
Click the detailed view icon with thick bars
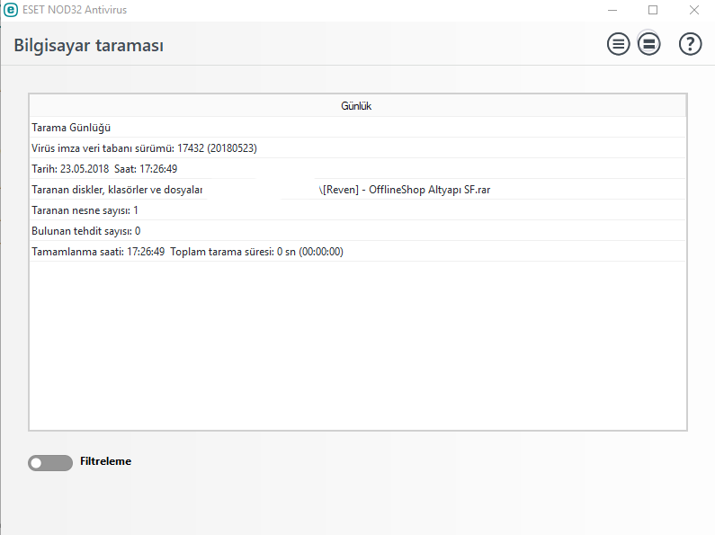point(648,44)
